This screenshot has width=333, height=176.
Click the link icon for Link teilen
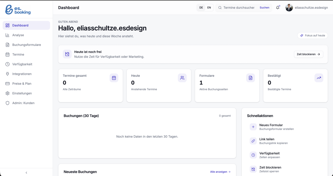(253, 141)
